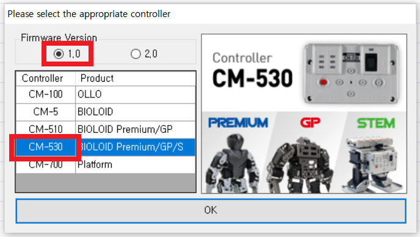Select firmware version 2.0 radio button
Image resolution: width=420 pixels, height=237 pixels.
point(144,54)
